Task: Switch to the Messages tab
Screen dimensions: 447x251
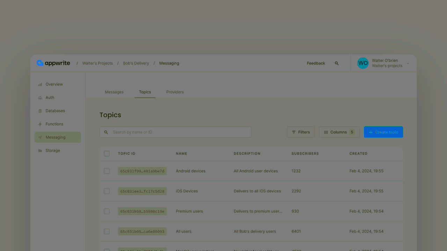Action: pyautogui.click(x=114, y=92)
